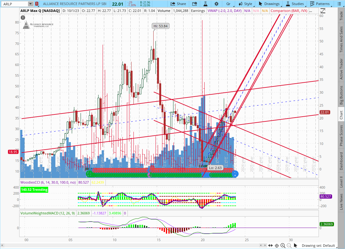Screen dimensions: 345x249
Task: Click the red link-color '1' symbol clipboard icon
Action: (37, 4)
